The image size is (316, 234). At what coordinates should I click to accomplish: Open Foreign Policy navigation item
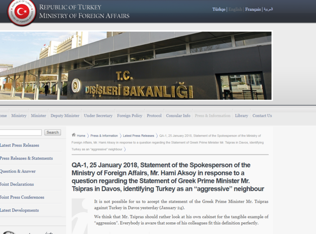[130, 116]
